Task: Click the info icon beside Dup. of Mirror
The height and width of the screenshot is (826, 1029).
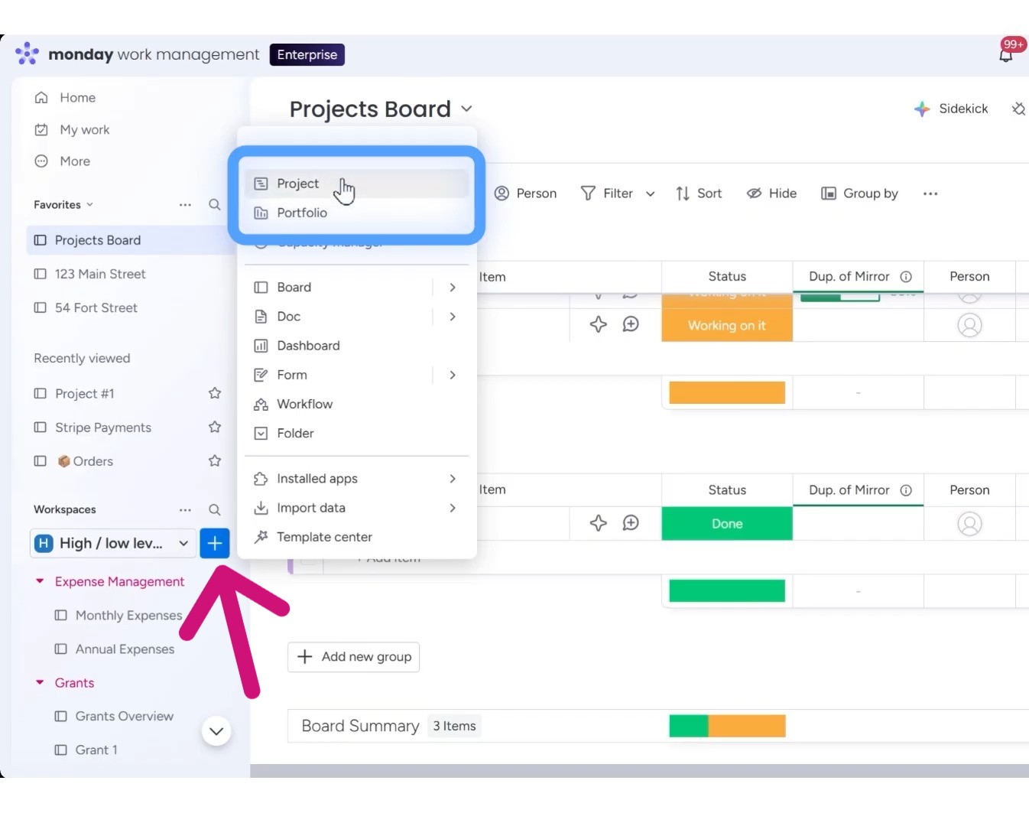Action: (906, 277)
